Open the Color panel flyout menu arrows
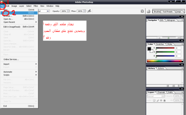 coord(182,44)
